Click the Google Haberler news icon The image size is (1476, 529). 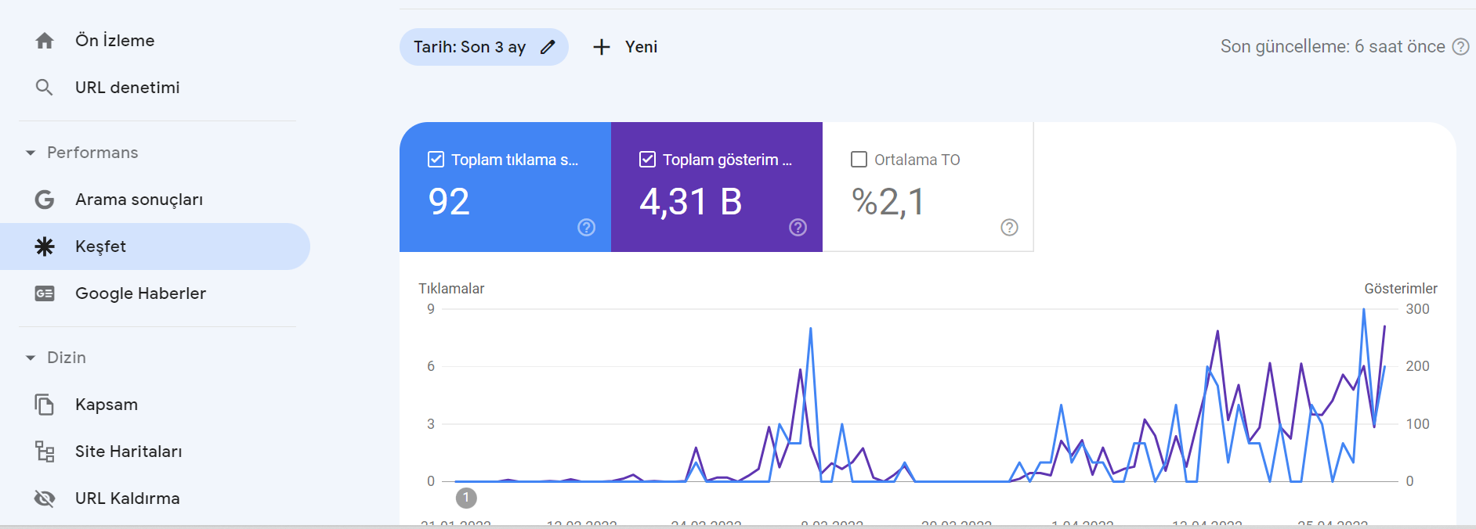click(45, 293)
